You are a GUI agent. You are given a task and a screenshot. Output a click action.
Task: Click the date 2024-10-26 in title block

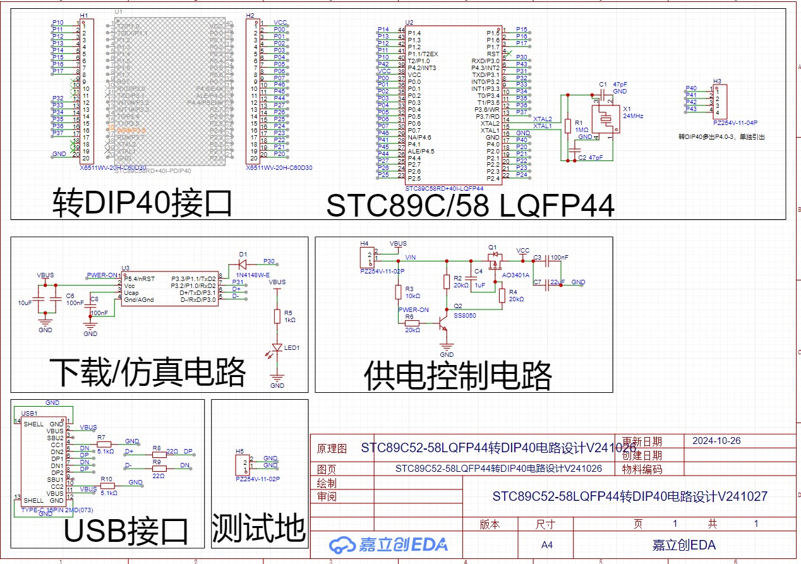[716, 441]
